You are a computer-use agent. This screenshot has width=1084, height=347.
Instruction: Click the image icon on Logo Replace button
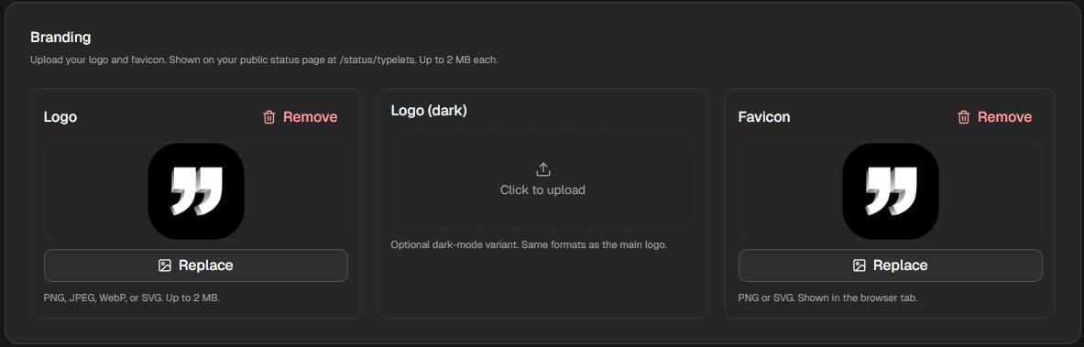(x=165, y=266)
